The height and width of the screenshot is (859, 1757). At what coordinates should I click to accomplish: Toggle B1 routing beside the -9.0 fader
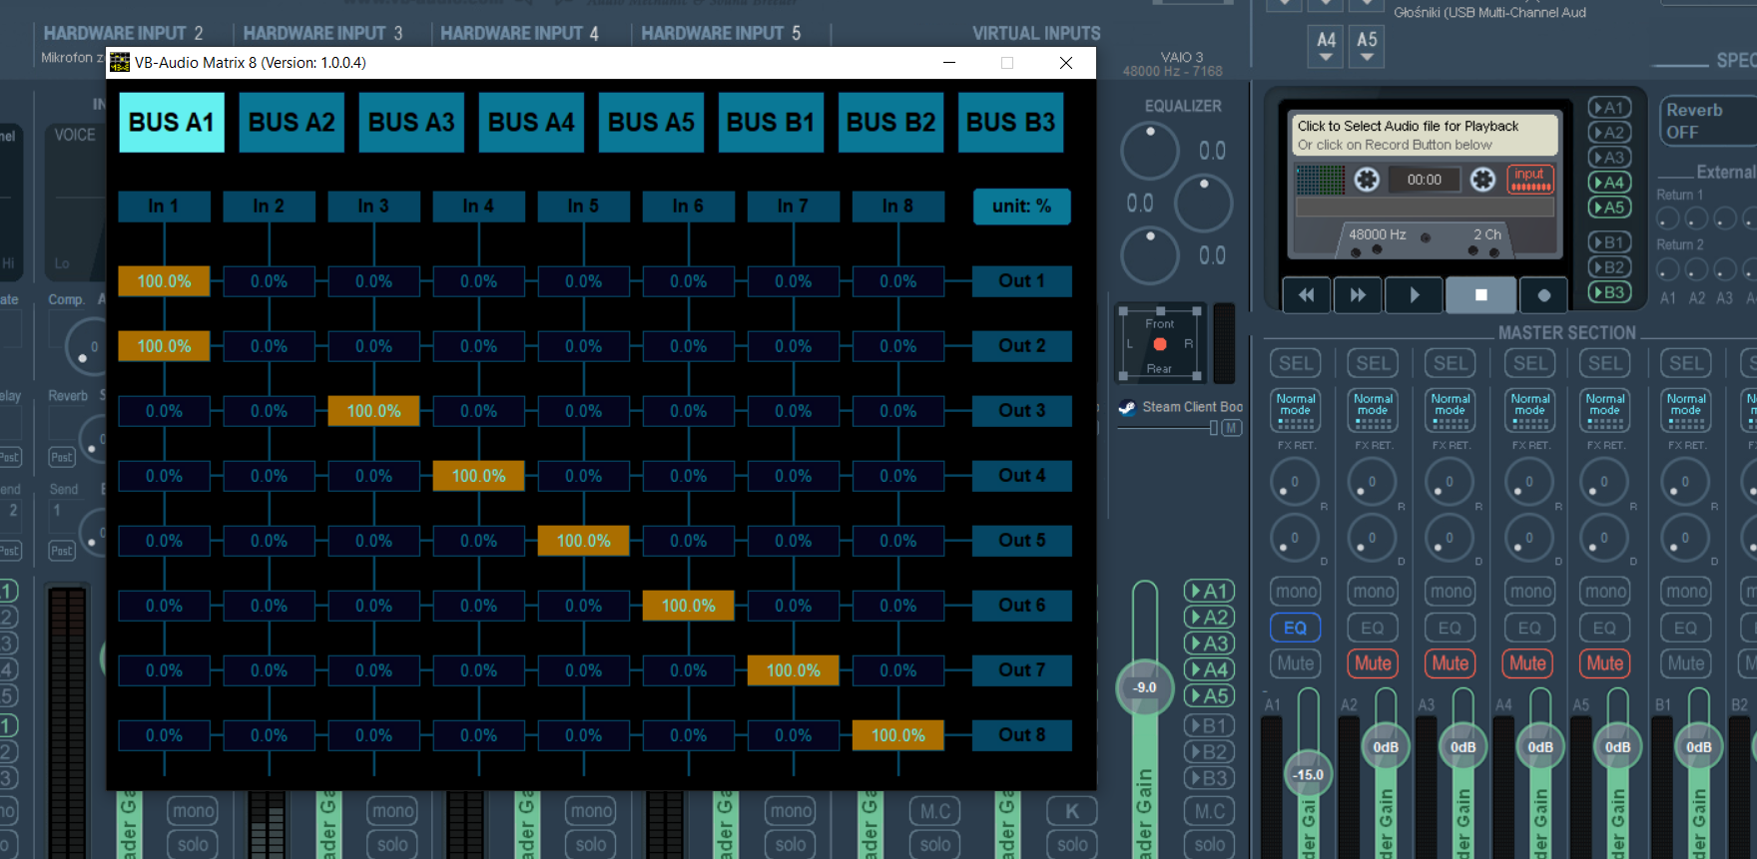(1209, 726)
